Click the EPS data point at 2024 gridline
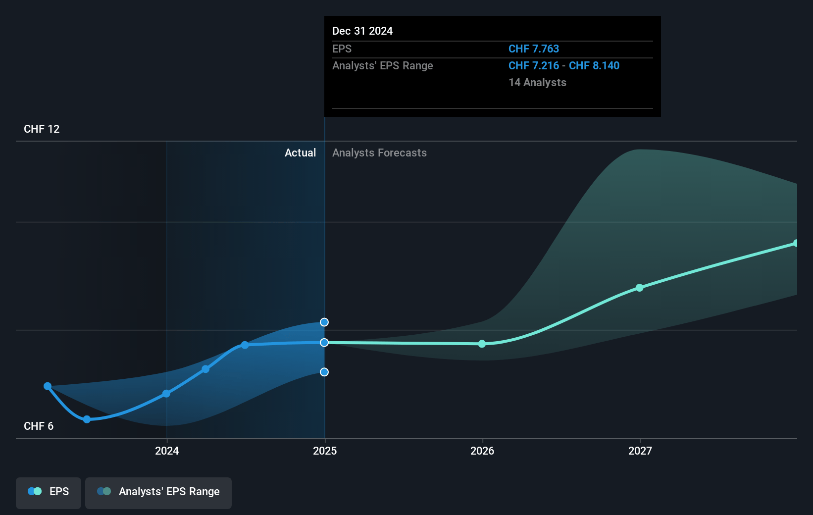This screenshot has width=813, height=515. click(166, 394)
